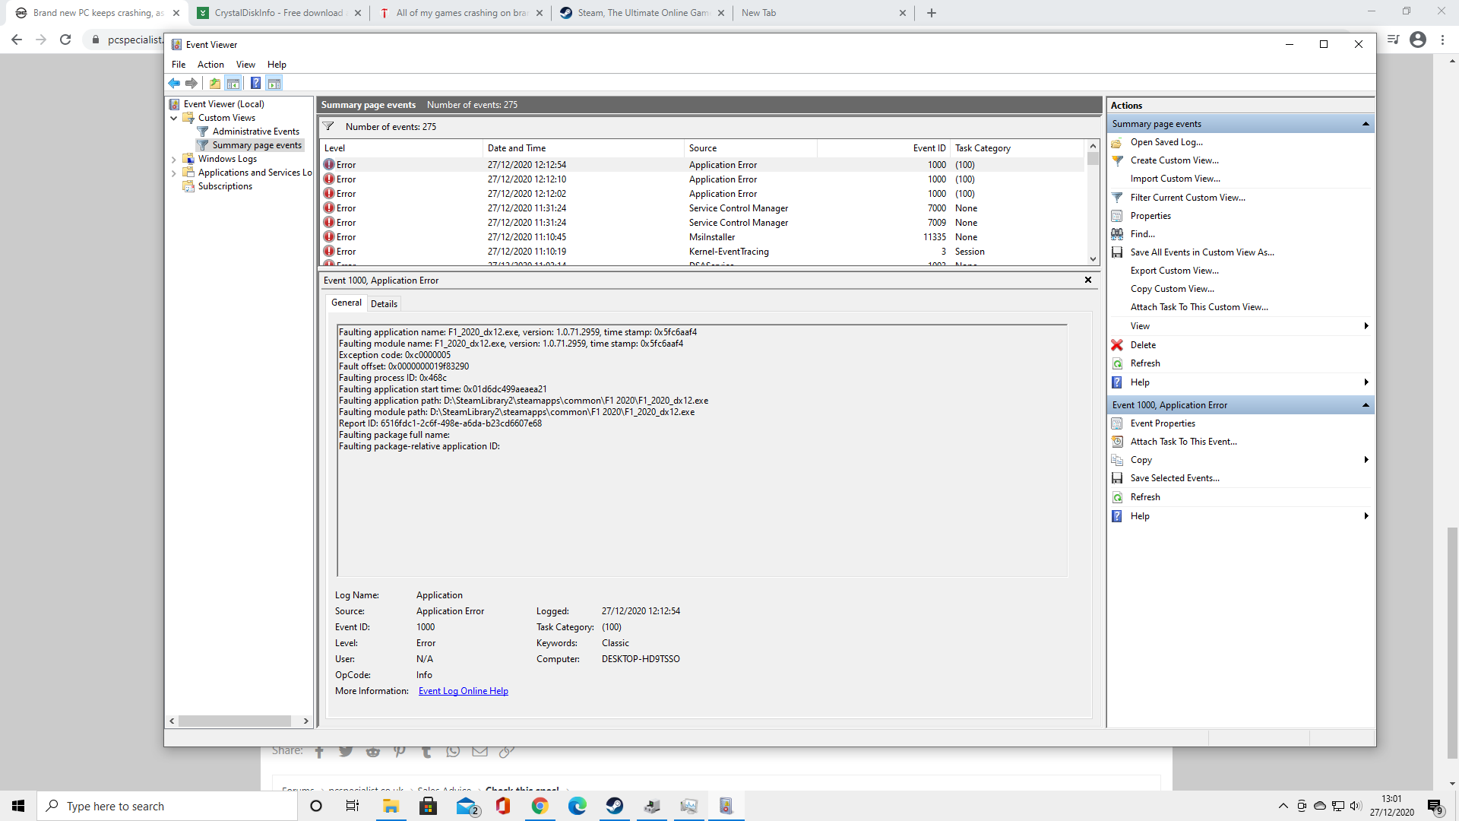Select the Service Control Manager 7009 error row
Image resolution: width=1459 pixels, height=821 pixels.
coord(703,223)
